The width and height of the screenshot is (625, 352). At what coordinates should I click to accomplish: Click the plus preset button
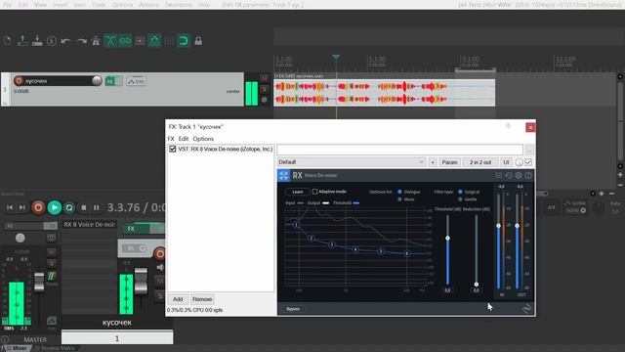[x=433, y=162]
